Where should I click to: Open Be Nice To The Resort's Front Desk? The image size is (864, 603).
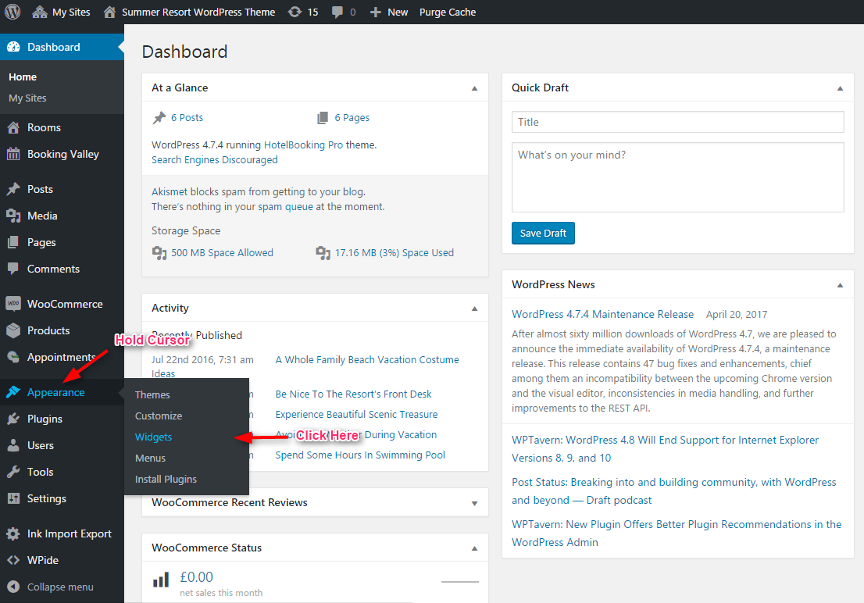353,394
